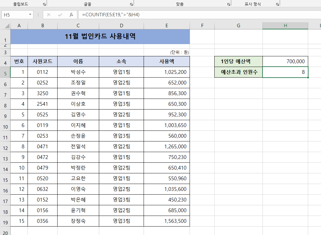This screenshot has width=321, height=235.
Task: Click the Select All corner triangle
Action: tap(7, 26)
